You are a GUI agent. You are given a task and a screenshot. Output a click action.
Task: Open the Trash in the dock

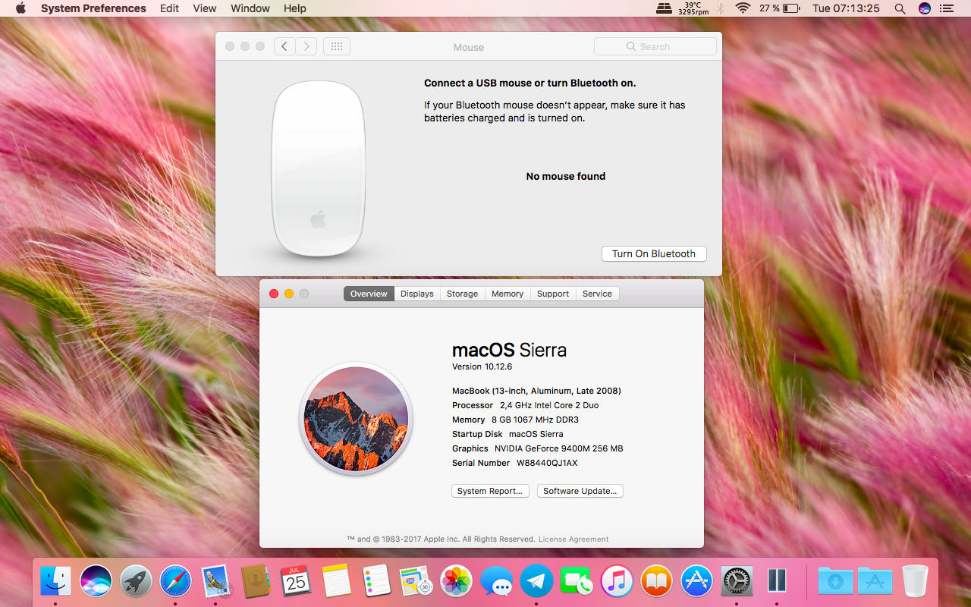915,582
